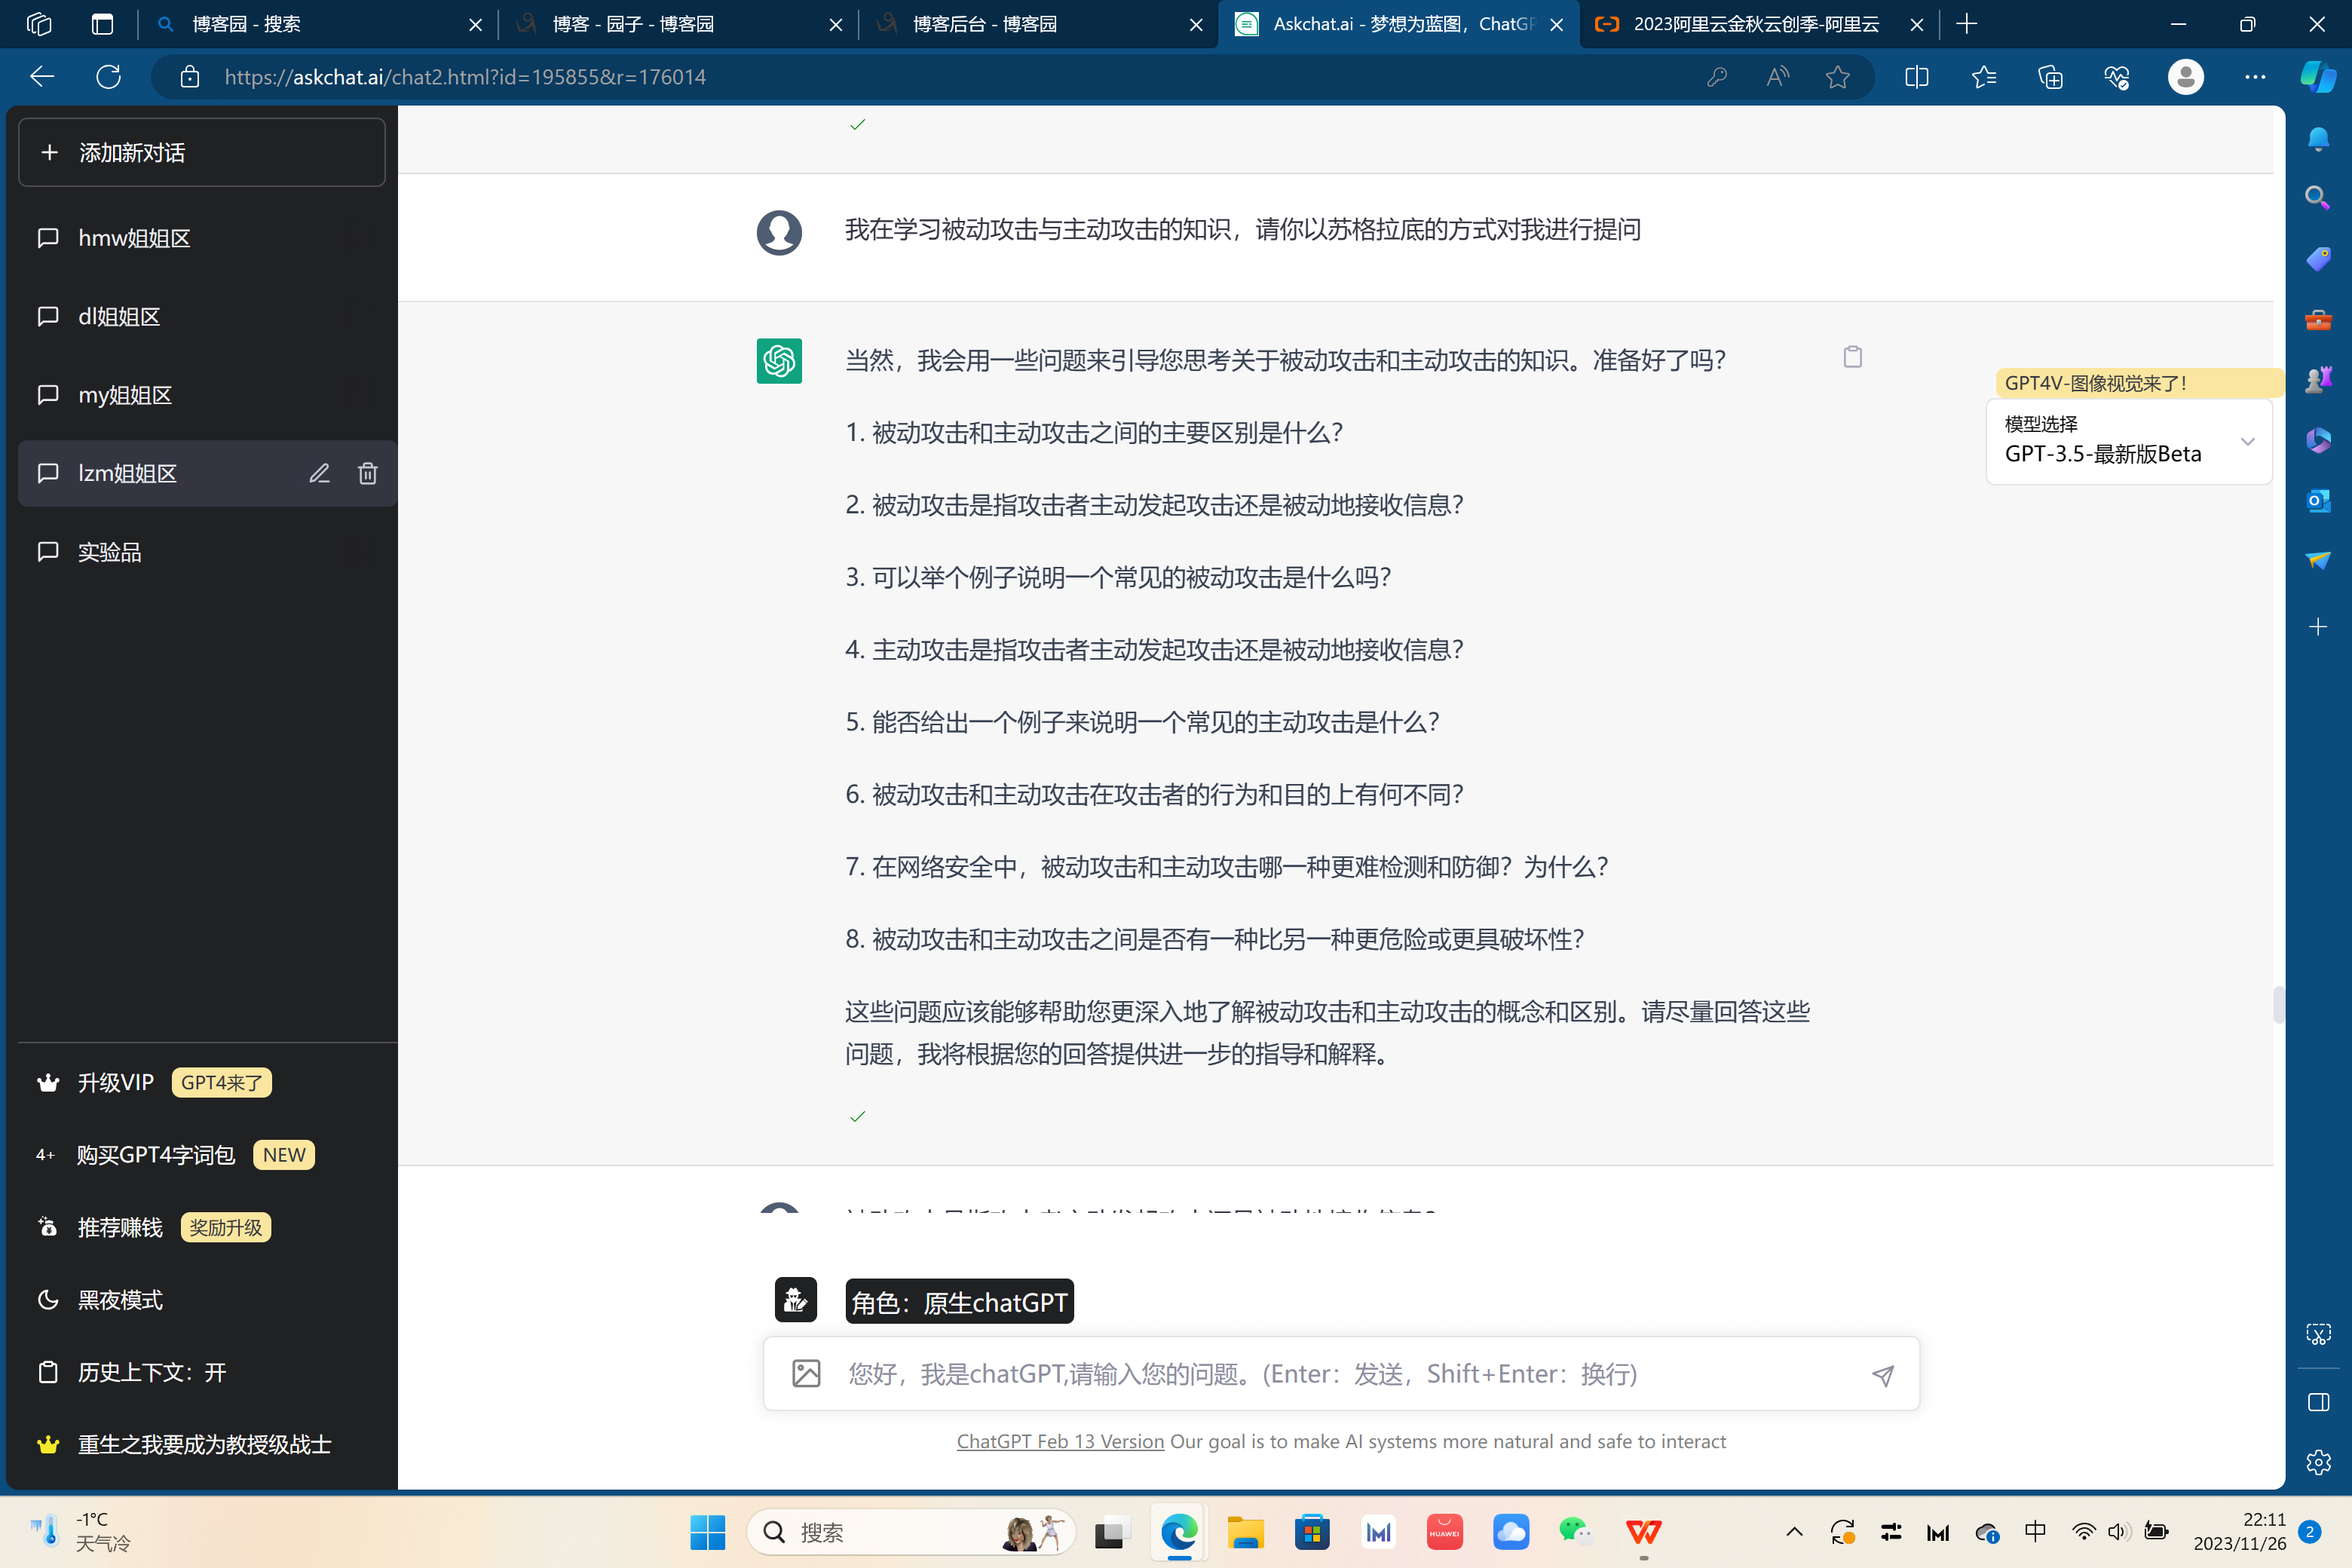Switch to the 2023阿里云金秋云创季 tab

coord(1755,24)
